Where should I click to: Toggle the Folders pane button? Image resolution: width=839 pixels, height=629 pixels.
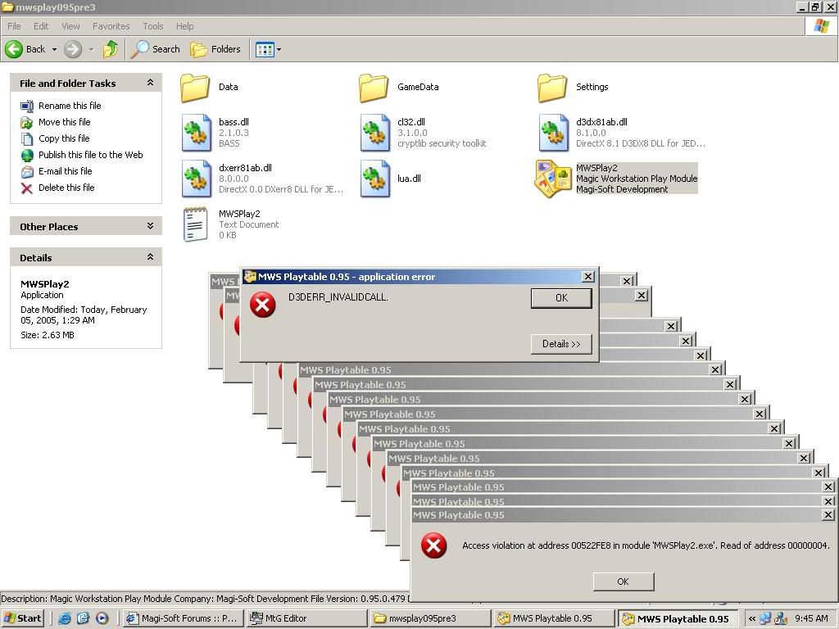pos(215,49)
